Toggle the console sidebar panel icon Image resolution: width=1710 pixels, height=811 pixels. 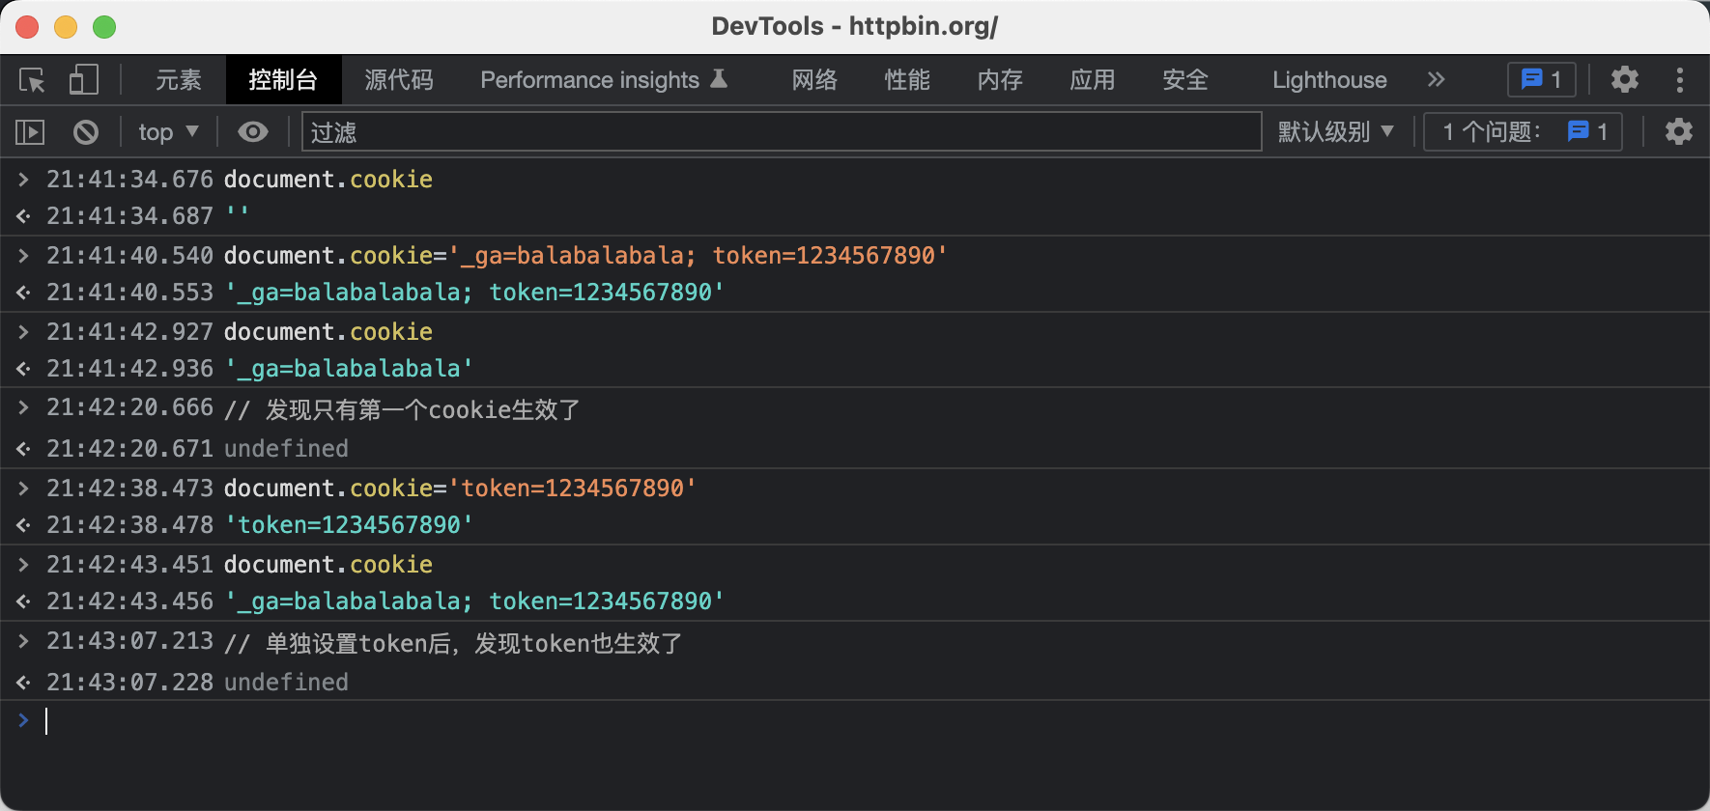coord(31,132)
